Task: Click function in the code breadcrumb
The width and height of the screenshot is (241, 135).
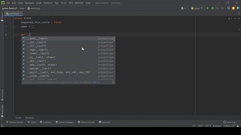Action: tap(30, 118)
